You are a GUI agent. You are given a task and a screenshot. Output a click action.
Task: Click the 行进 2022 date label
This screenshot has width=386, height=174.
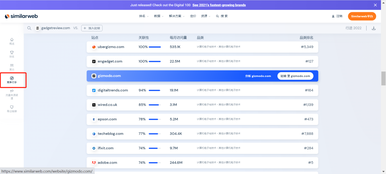tap(353, 28)
